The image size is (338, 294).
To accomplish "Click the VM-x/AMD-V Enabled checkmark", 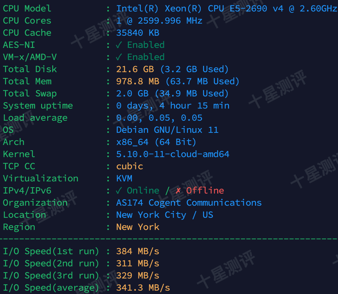I will (x=119, y=57).
